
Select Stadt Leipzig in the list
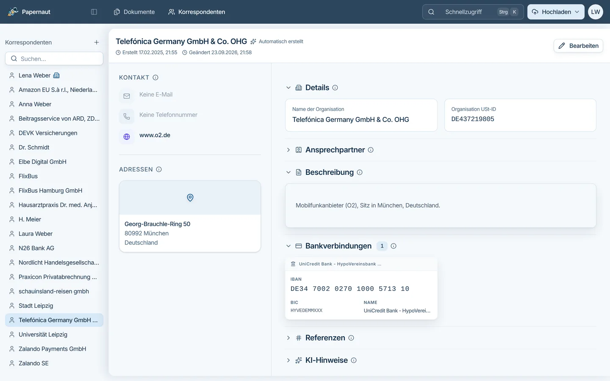(x=54, y=306)
